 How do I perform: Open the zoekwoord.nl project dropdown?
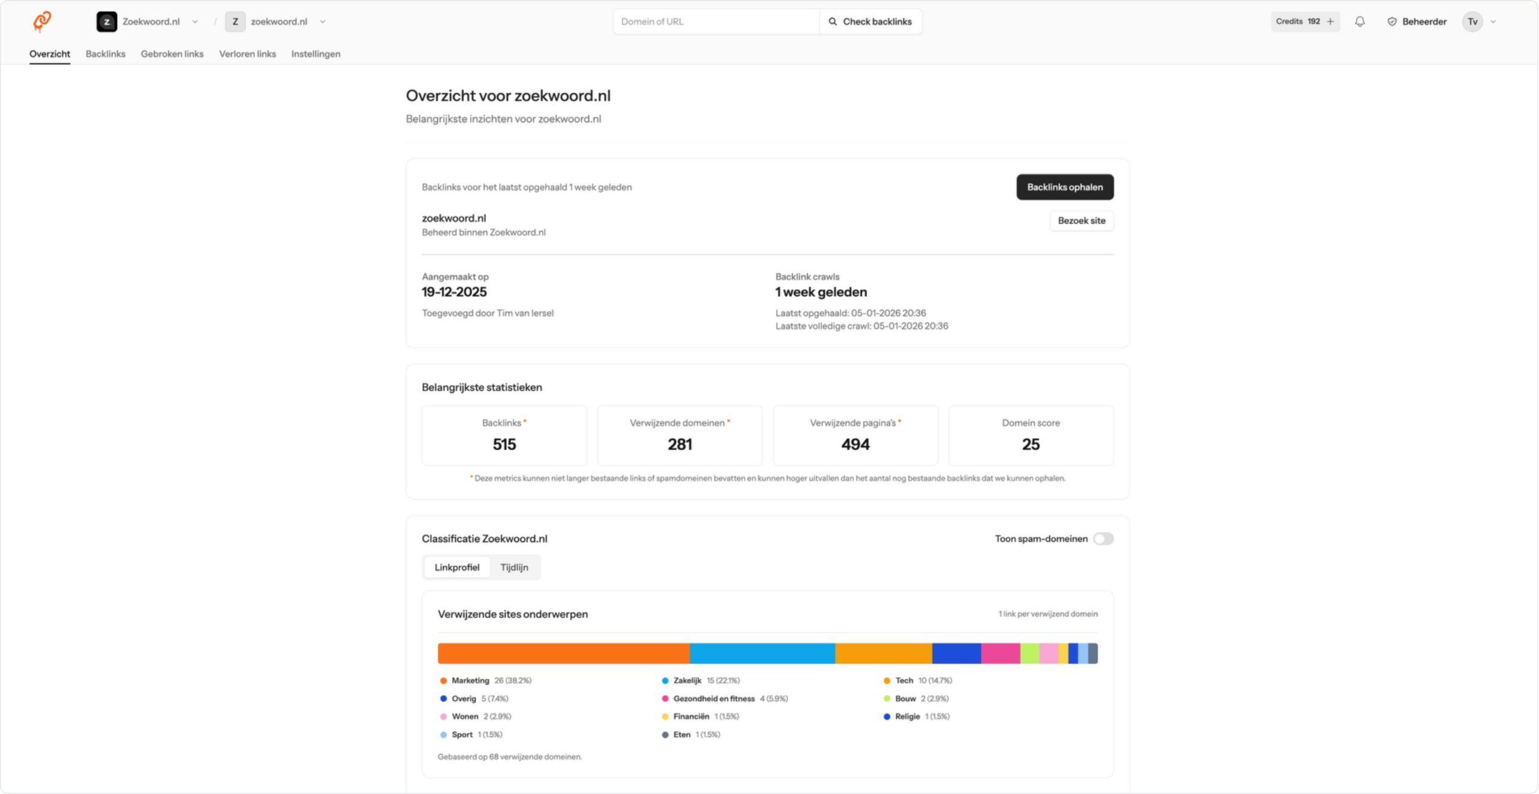pyautogui.click(x=322, y=22)
